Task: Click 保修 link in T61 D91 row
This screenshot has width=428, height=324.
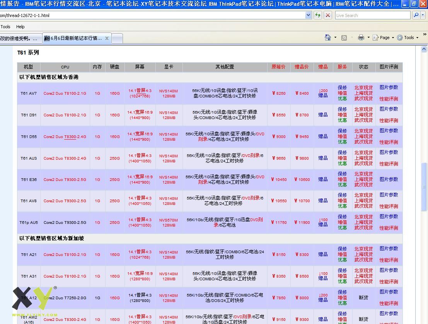Action: [342, 109]
